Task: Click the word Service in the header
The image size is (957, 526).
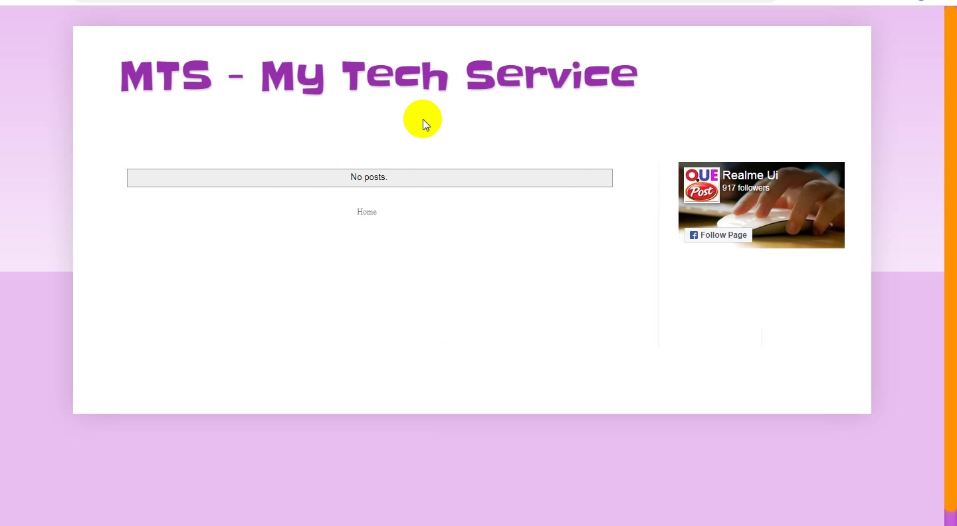Action: click(x=552, y=75)
